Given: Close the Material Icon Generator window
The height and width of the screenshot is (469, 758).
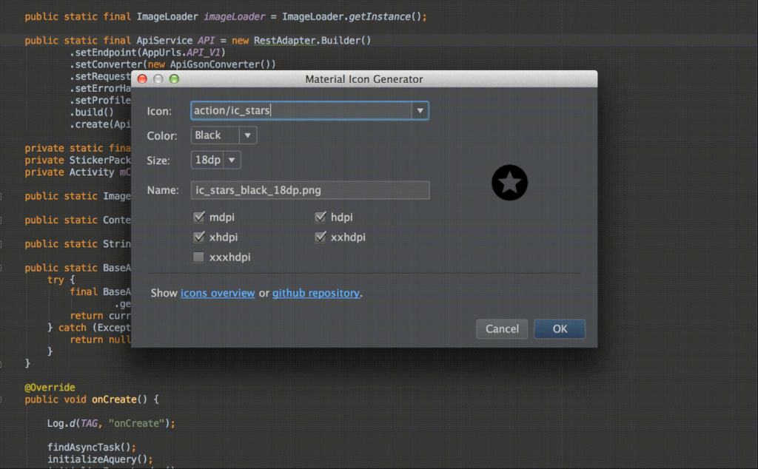Looking at the screenshot, I should [x=141, y=78].
